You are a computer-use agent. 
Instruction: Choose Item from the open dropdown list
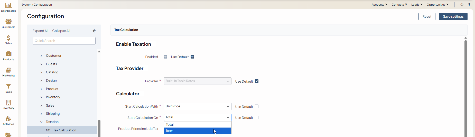(x=197, y=131)
